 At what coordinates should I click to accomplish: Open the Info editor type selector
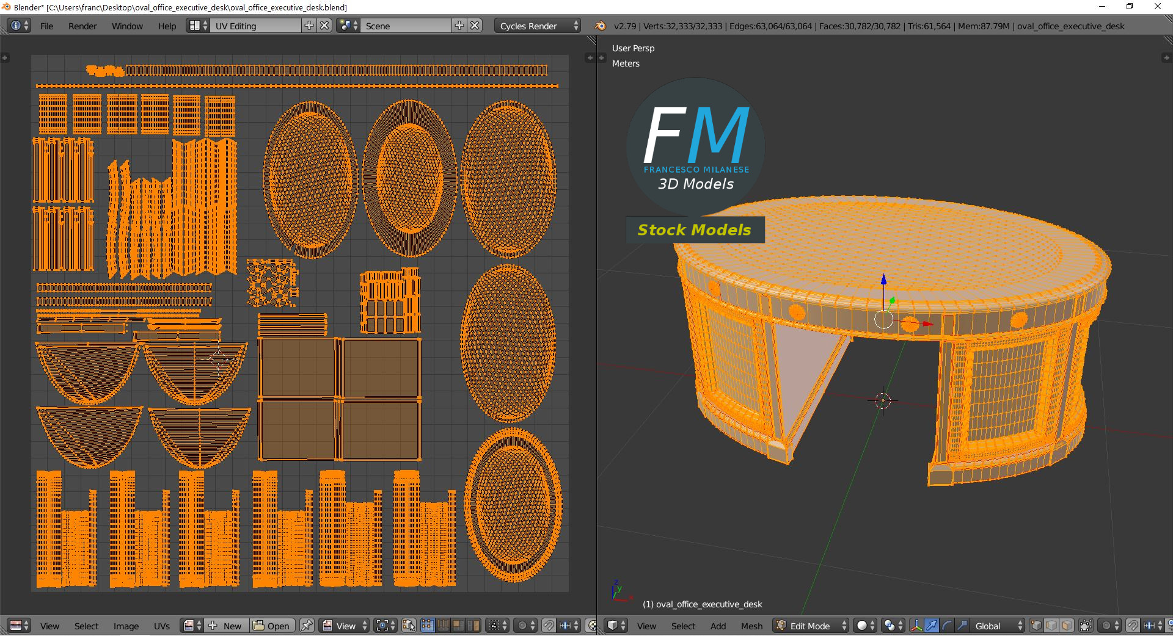click(x=19, y=26)
